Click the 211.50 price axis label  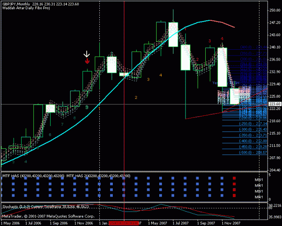tap(275, 146)
